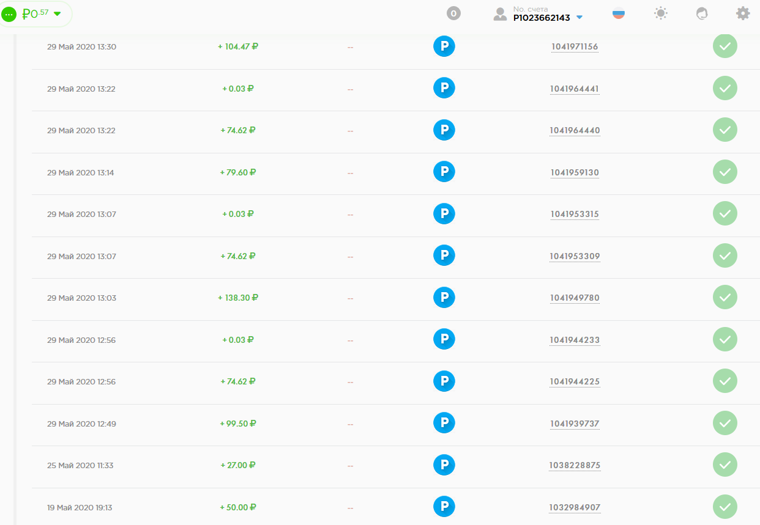
Task: Click the completed checkmark for transaction 1032984907
Action: (x=725, y=507)
